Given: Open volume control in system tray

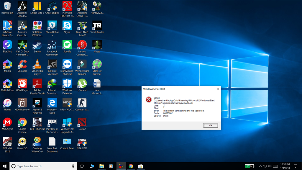Looking at the screenshot, I should tap(270, 166).
